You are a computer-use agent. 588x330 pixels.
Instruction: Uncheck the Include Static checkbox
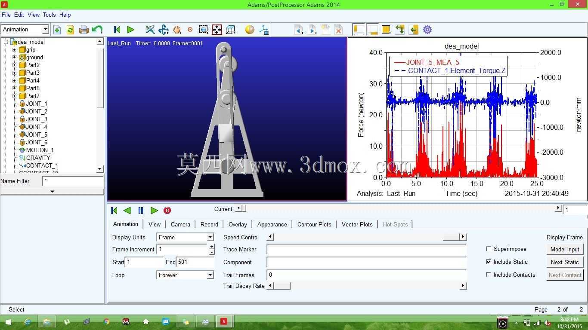[489, 262]
